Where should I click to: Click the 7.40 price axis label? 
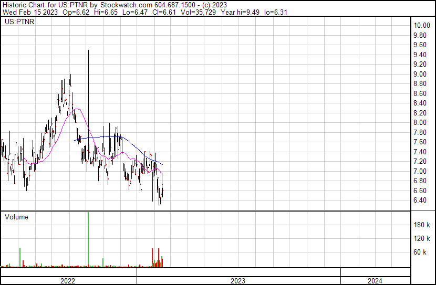[420, 152]
